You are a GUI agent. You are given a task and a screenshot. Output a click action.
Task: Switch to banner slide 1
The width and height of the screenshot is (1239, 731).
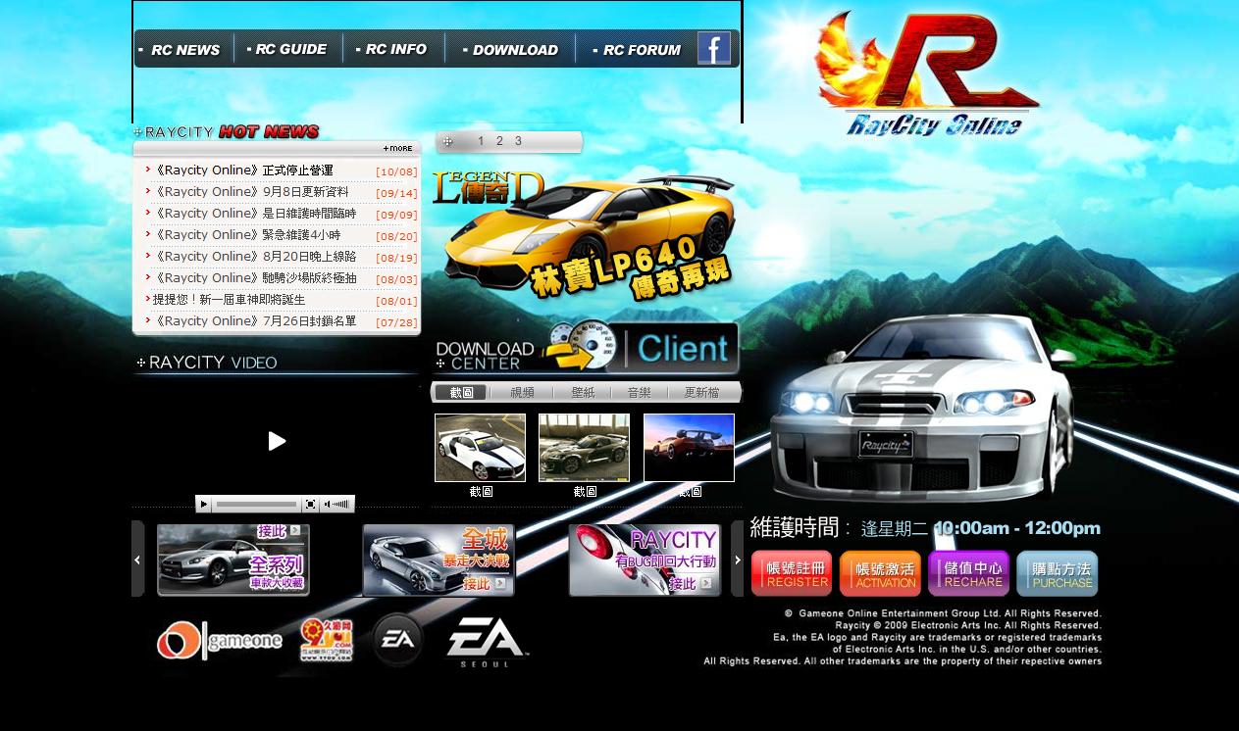pos(481,141)
